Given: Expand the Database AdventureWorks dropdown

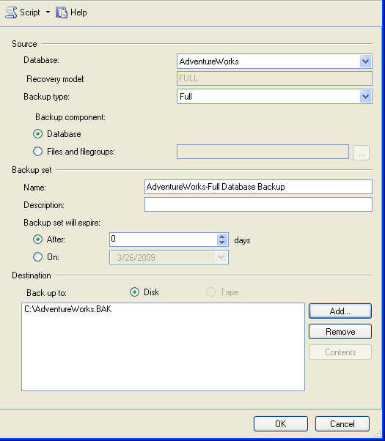Looking at the screenshot, I should (365, 62).
